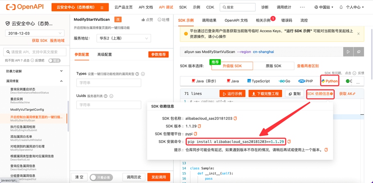Copy the pypi platform name
This screenshot has height=183, width=373.
coord(195,134)
